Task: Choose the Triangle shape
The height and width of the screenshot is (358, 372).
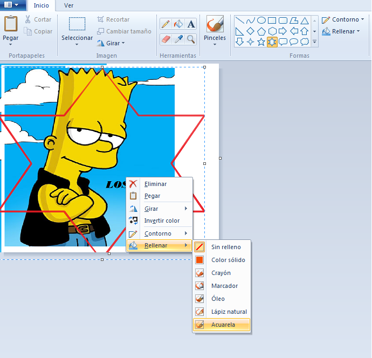Action: (x=305, y=20)
